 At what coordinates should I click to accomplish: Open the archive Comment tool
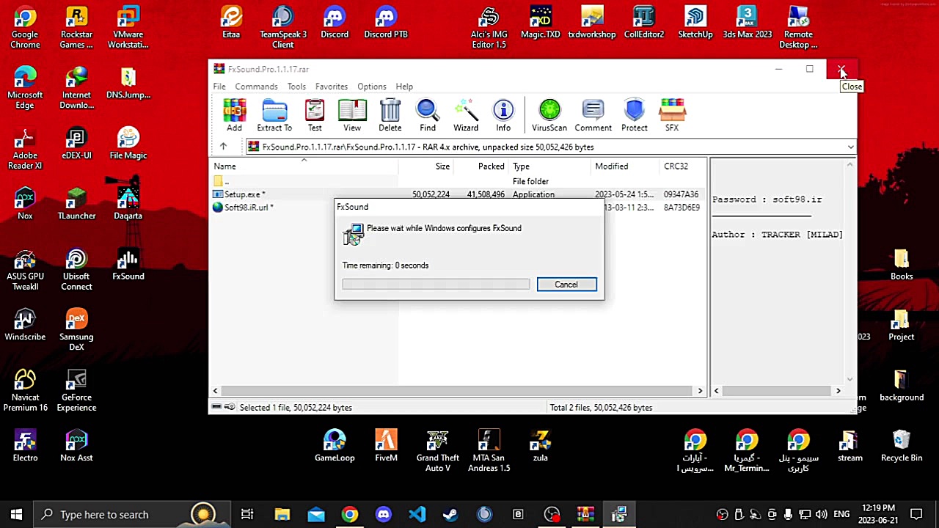[x=593, y=115]
